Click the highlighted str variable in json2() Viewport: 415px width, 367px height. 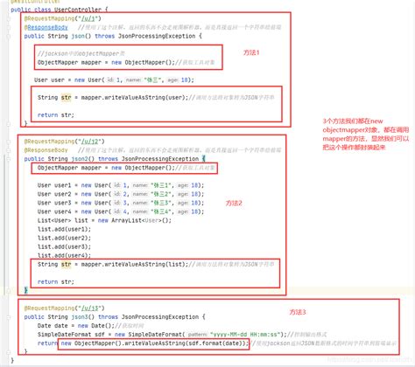(66, 265)
